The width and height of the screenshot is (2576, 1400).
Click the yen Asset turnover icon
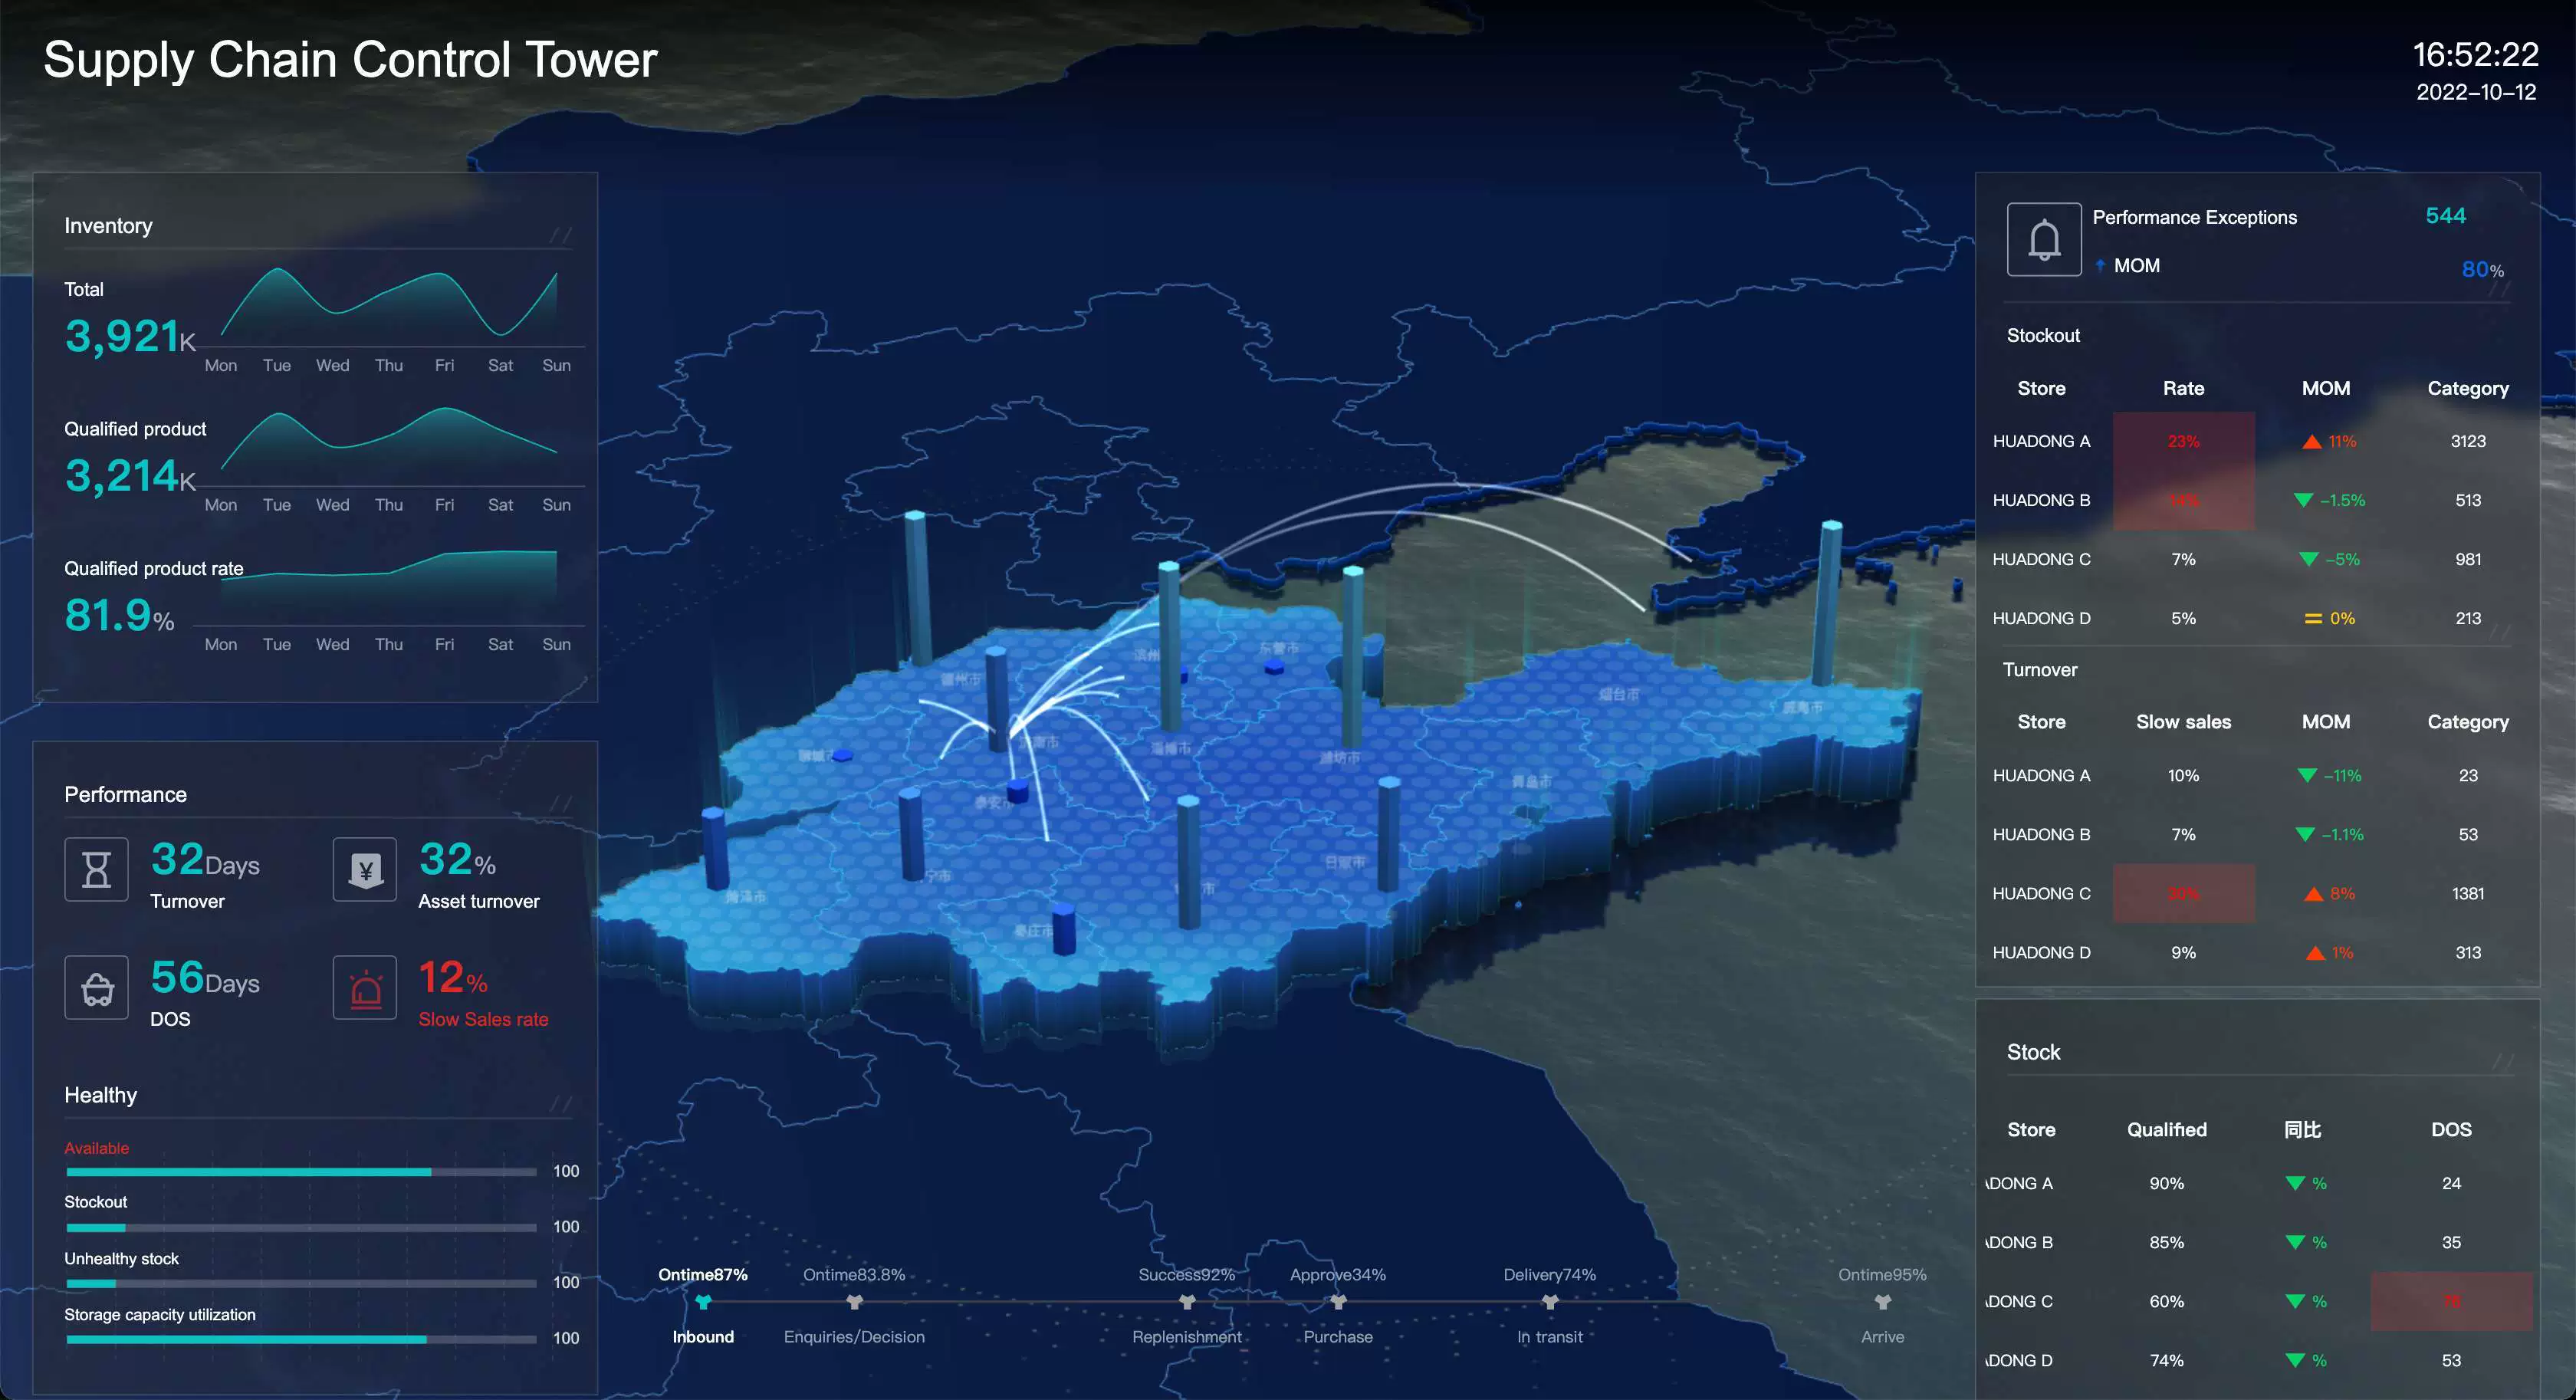point(365,869)
